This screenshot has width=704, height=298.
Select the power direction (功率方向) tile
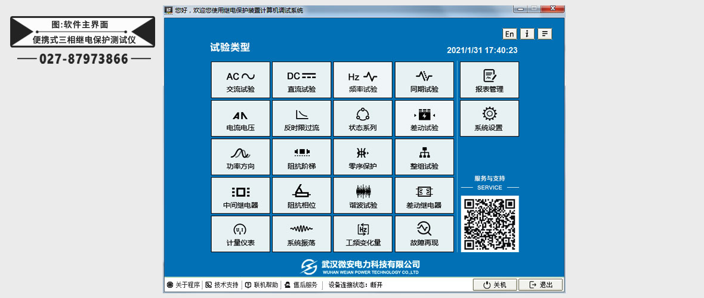[x=240, y=157]
